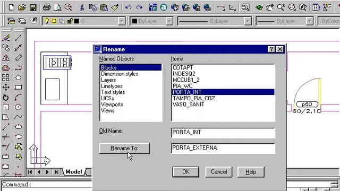Select the Line drawing tool
This screenshot has width=340, height=191.
(19, 38)
